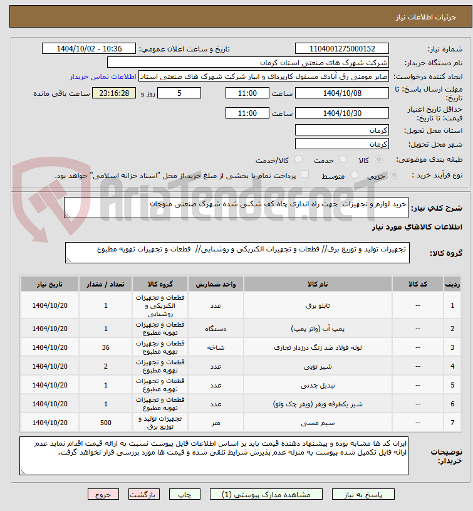Click the نام دستگاه خریدار field
The image size is (473, 511).
(247, 62)
